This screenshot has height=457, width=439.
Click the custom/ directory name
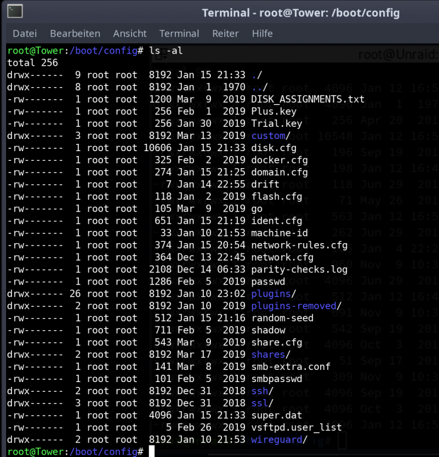(271, 136)
